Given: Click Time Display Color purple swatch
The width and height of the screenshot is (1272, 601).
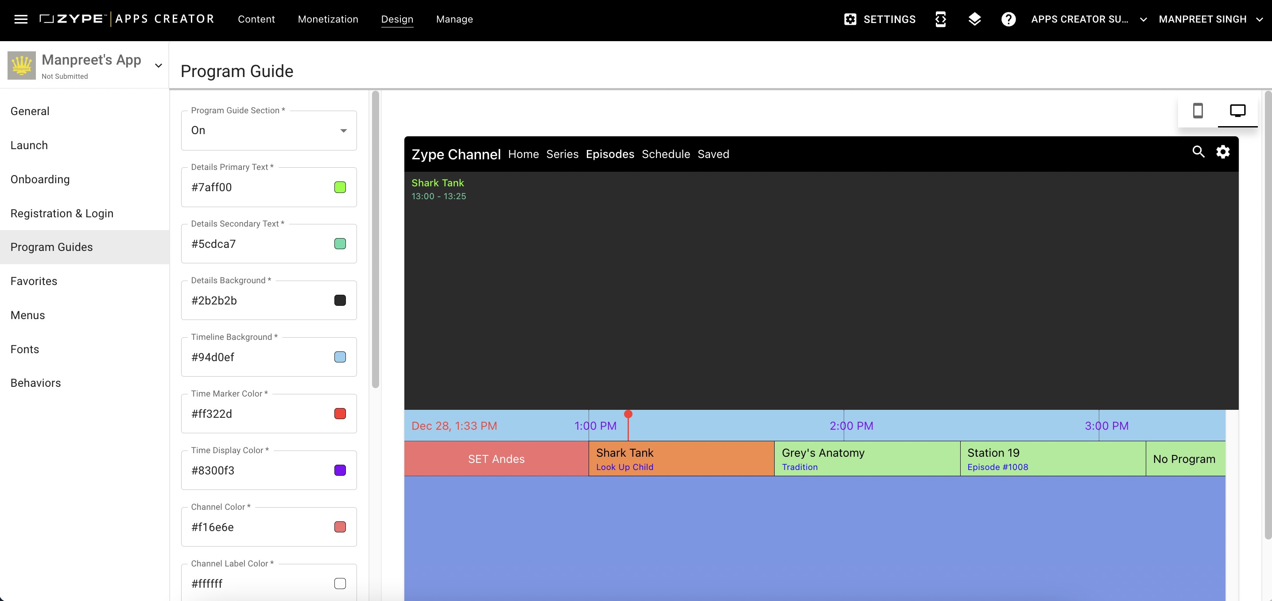Looking at the screenshot, I should pos(340,470).
